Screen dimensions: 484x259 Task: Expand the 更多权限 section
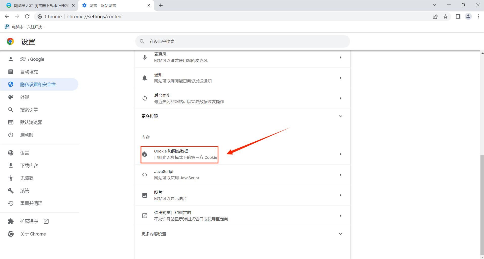tap(340, 116)
